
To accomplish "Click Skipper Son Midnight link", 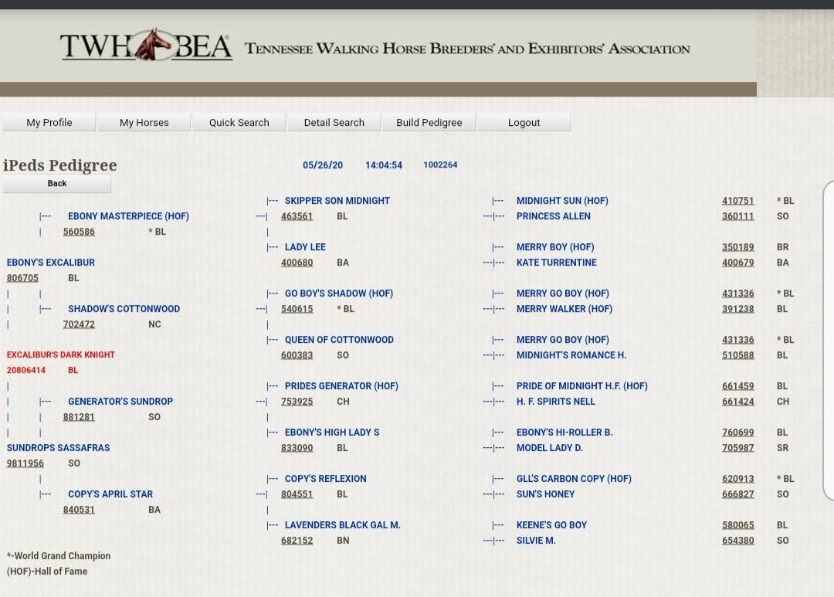I will pos(337,201).
